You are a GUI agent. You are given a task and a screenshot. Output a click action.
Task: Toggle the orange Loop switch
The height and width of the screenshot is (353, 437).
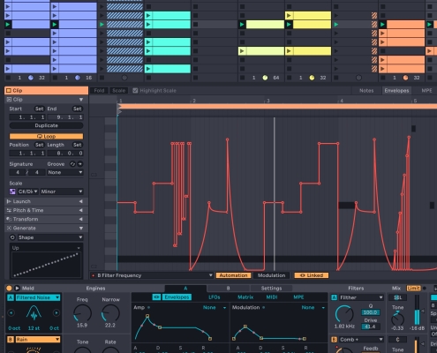(46, 137)
